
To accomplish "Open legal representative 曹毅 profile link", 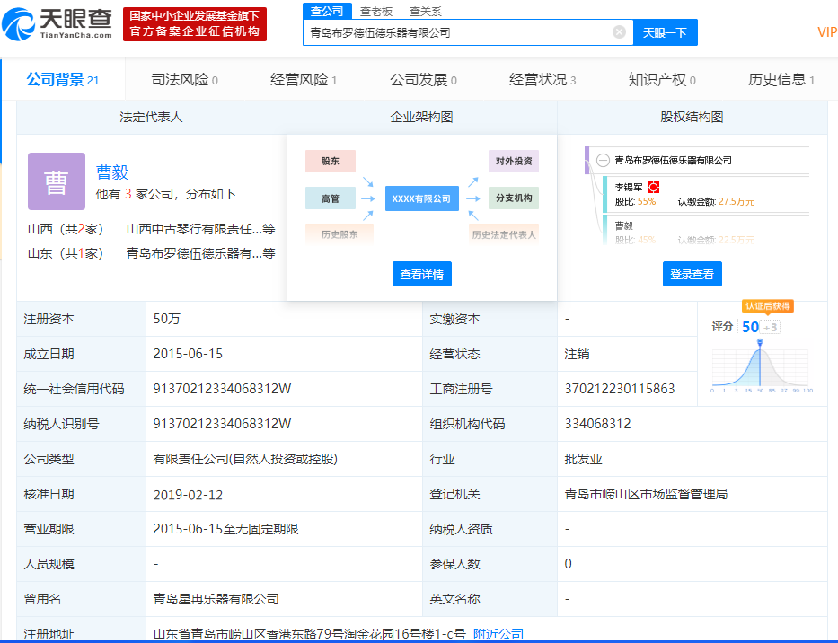I will click(x=112, y=172).
